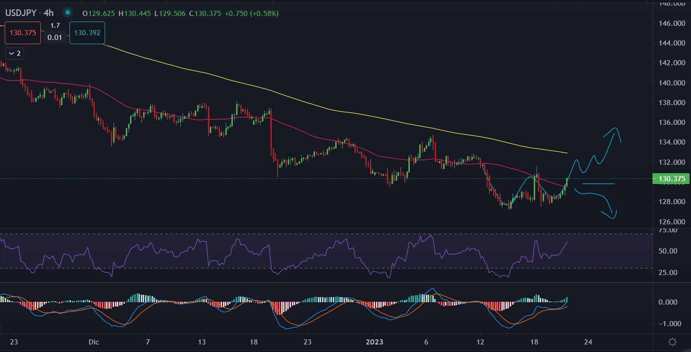Click the green market status dot
691x352 pixels.
(68, 13)
